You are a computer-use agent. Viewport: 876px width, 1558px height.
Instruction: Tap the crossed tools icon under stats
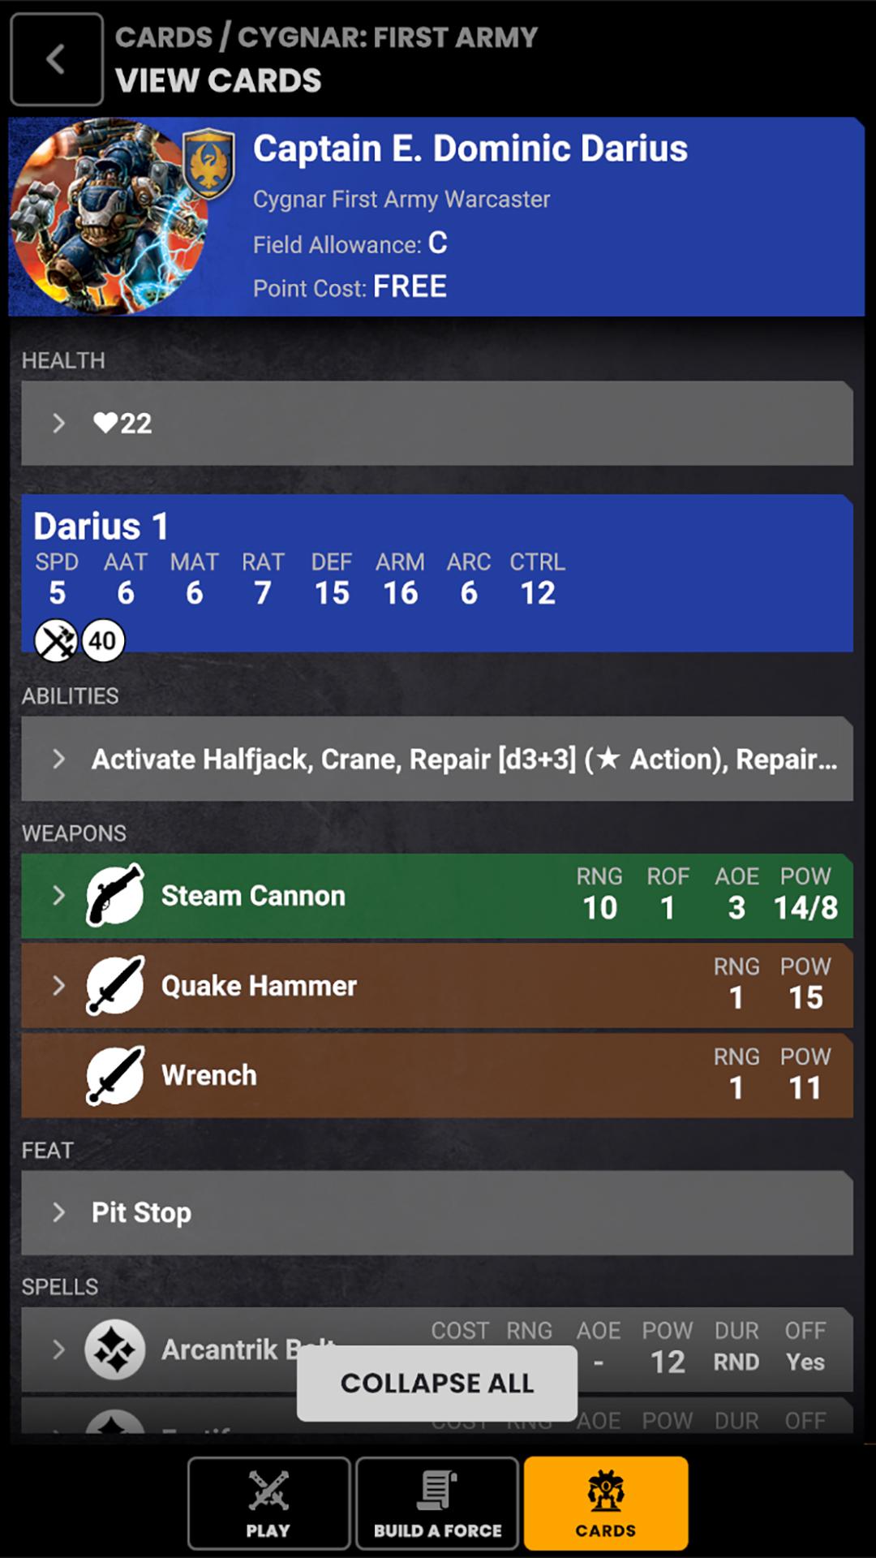[56, 641]
